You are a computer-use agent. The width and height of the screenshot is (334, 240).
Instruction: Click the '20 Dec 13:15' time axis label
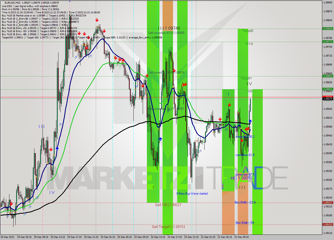pos(158,237)
